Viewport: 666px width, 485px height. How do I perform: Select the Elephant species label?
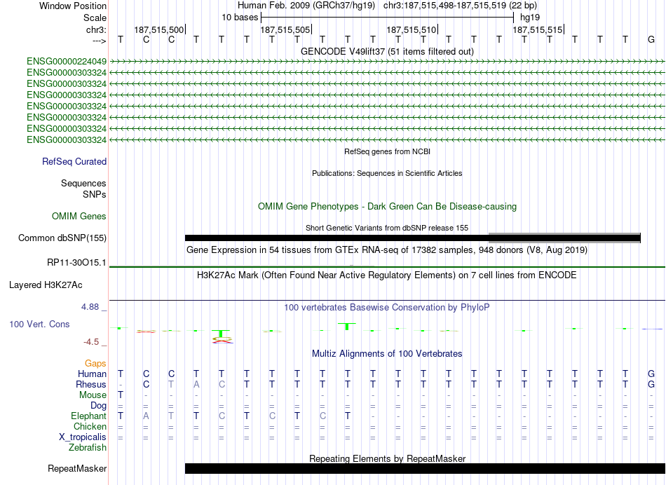[89, 416]
